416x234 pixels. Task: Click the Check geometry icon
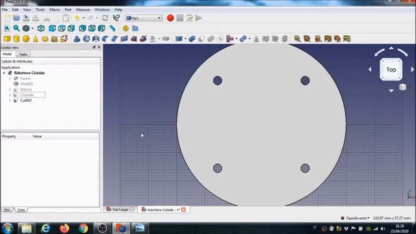click(x=256, y=39)
